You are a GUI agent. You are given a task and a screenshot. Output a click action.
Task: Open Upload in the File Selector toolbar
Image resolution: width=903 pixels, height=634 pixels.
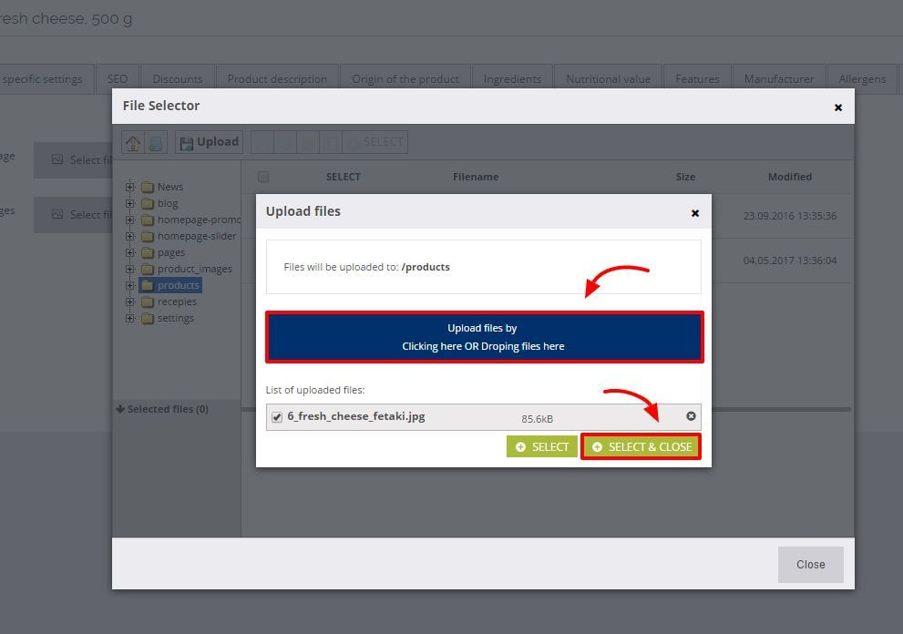[209, 142]
